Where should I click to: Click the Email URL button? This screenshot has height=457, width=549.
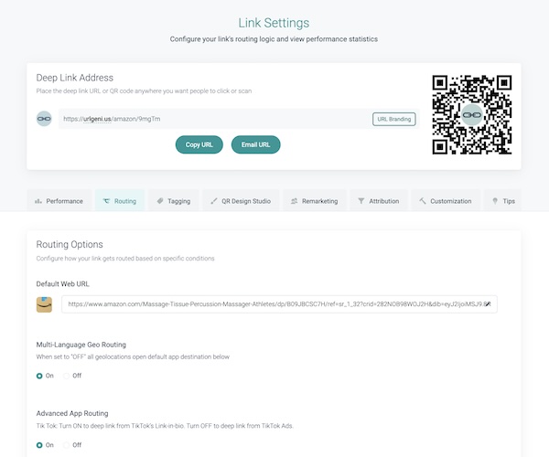(255, 144)
